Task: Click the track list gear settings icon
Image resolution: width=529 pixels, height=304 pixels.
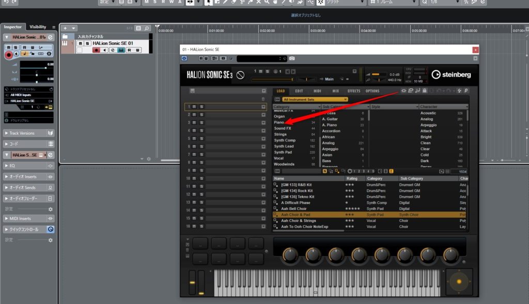Action: click(149, 159)
